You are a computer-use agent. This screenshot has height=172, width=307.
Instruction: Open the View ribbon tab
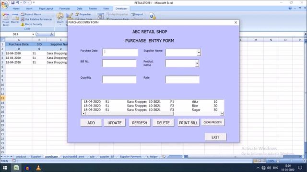coord(106,9)
